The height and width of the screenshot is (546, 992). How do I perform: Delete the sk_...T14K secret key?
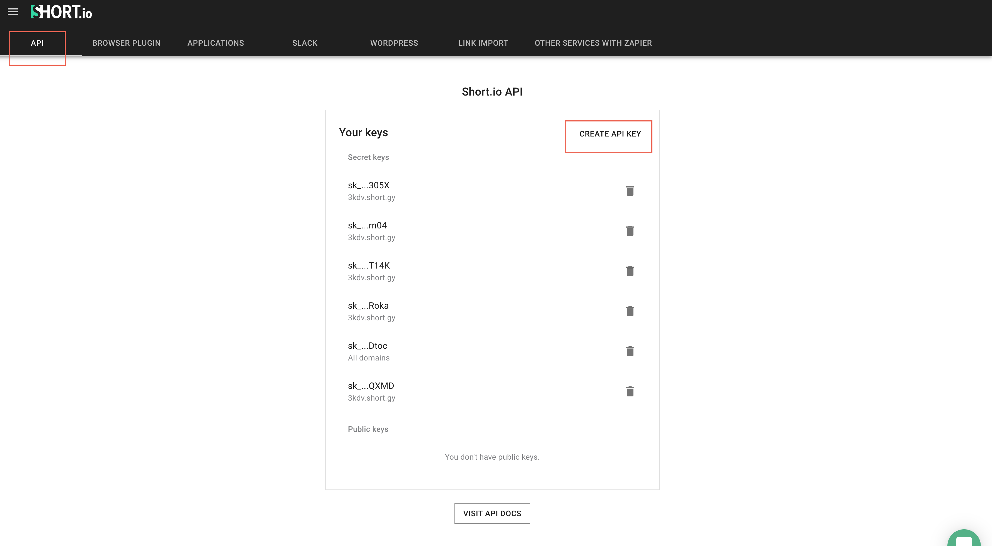(630, 271)
